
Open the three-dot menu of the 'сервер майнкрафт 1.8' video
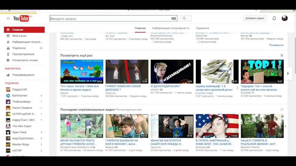click(238, 88)
